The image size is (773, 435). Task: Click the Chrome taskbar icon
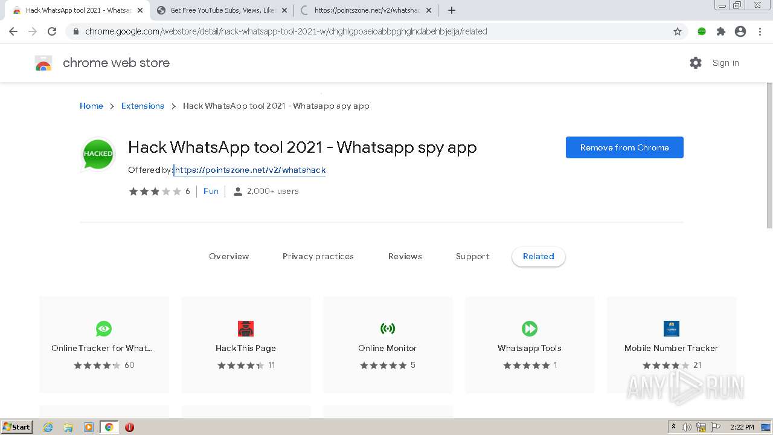pos(109,427)
